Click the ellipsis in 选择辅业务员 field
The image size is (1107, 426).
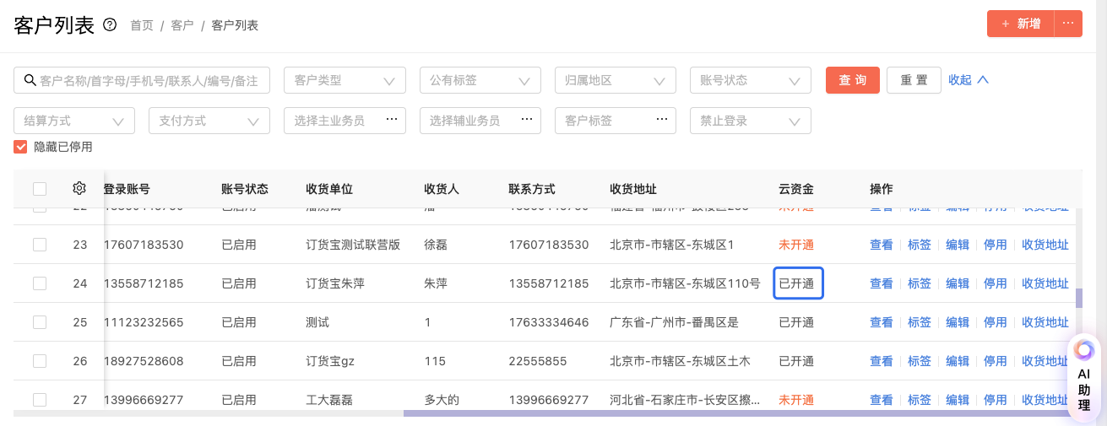(x=527, y=121)
